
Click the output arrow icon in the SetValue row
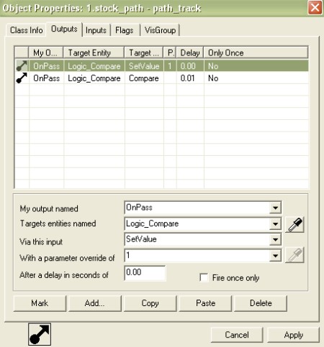(x=22, y=66)
